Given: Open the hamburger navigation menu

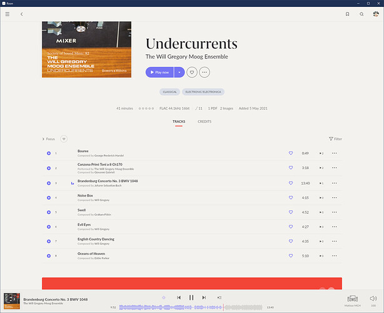Looking at the screenshot, I should point(8,14).
